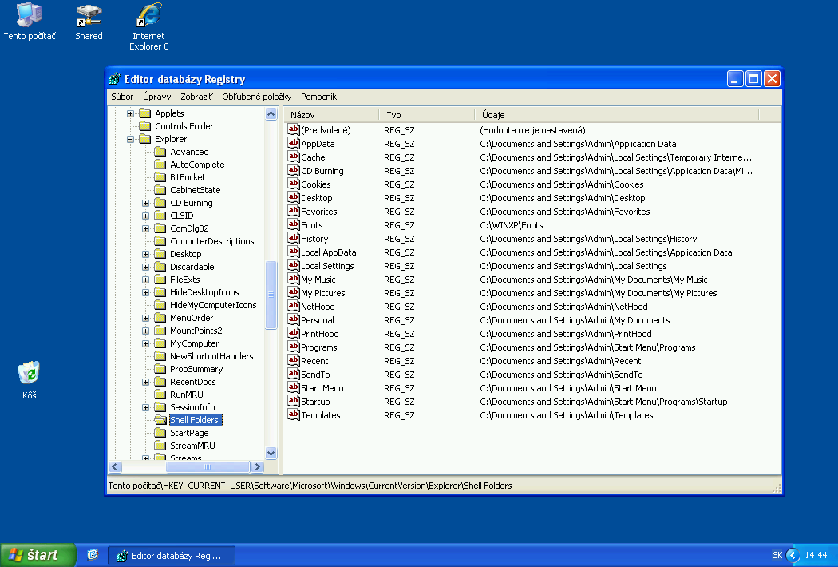This screenshot has height=567, width=838.
Task: Open the Súbor menu
Action: (122, 97)
